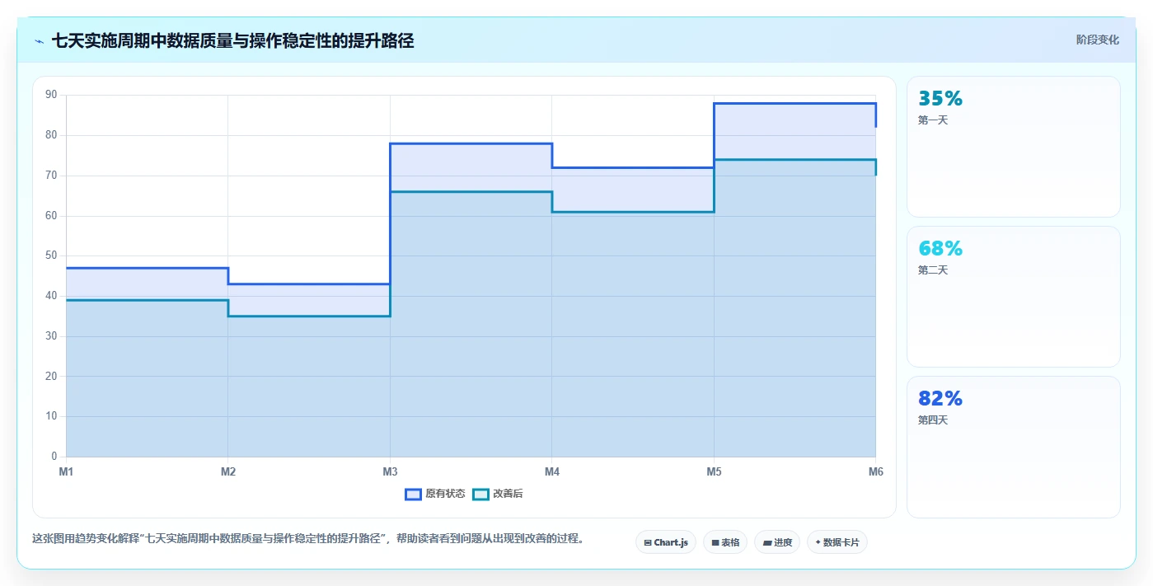Click the 第四天 caption under 82%
1153x586 pixels.
[x=933, y=420]
